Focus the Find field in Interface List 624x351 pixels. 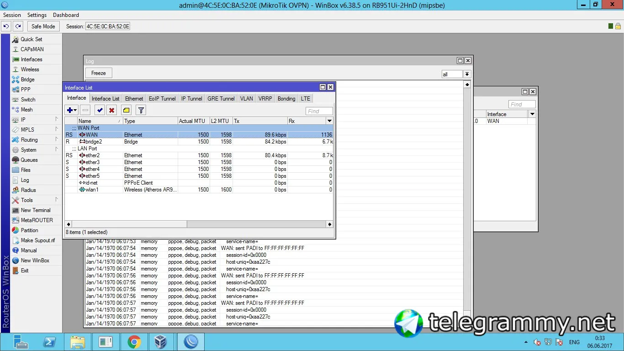319,111
